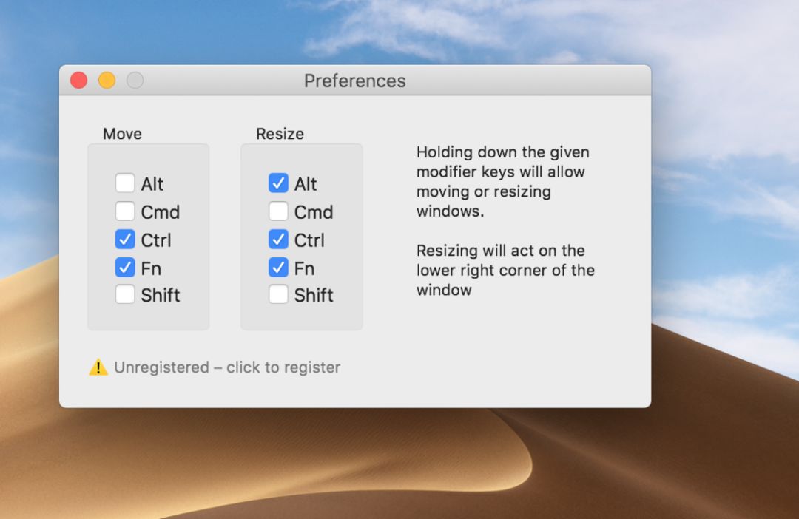
Task: Minimize Preferences using the yellow button
Action: point(107,81)
